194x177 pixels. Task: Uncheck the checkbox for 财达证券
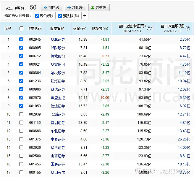[21, 89]
